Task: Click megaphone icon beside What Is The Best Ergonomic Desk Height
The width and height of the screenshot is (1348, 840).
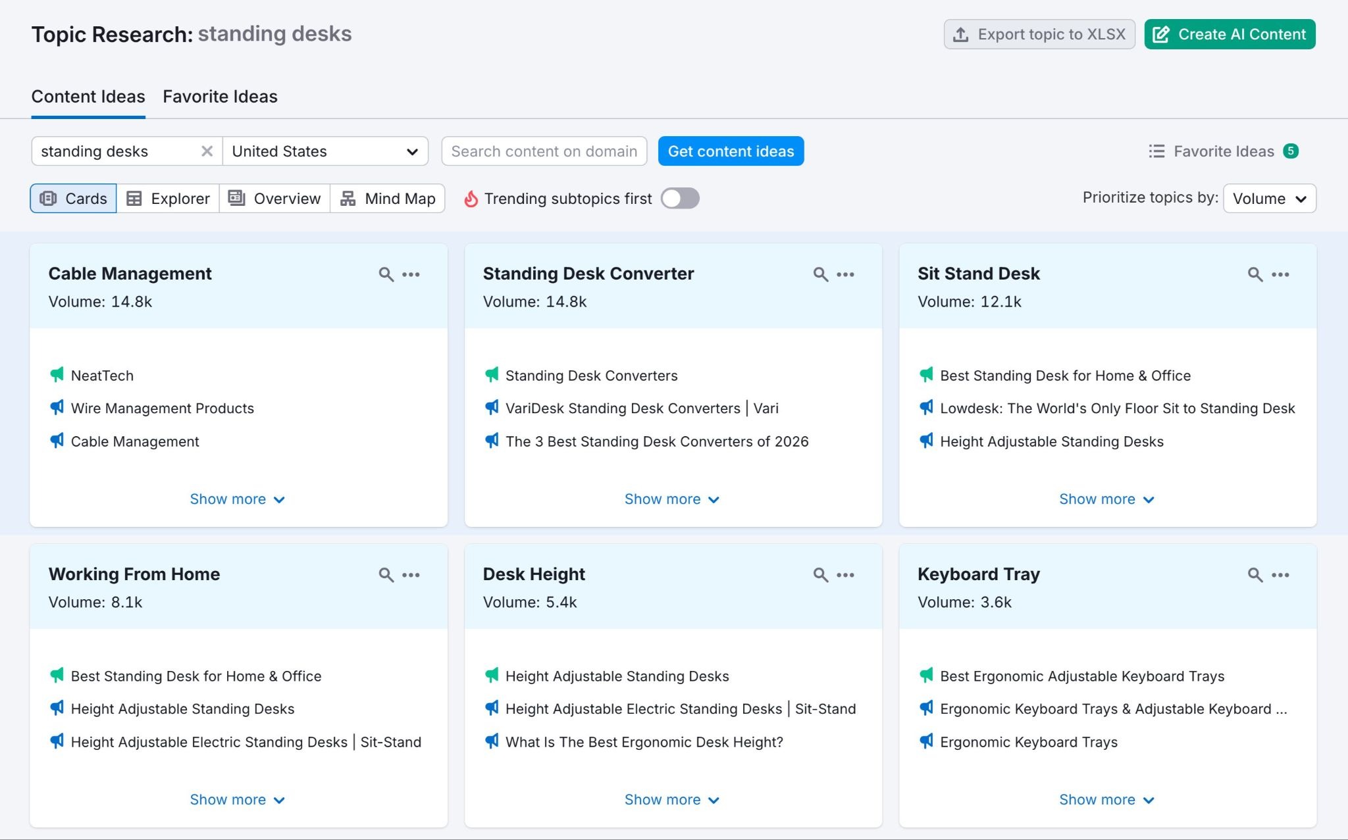Action: click(492, 741)
